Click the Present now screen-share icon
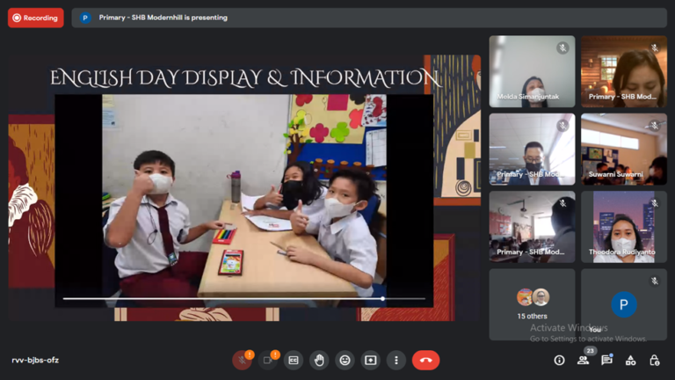 point(371,361)
